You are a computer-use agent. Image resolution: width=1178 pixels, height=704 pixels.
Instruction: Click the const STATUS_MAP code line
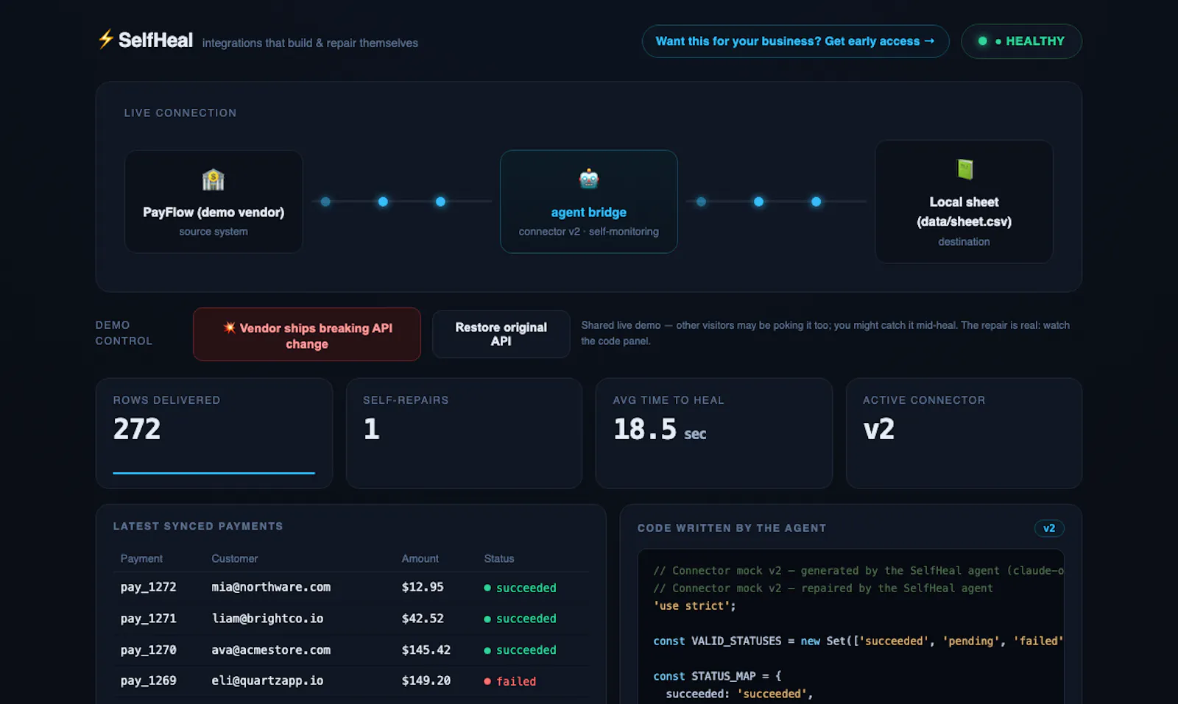tap(717, 676)
